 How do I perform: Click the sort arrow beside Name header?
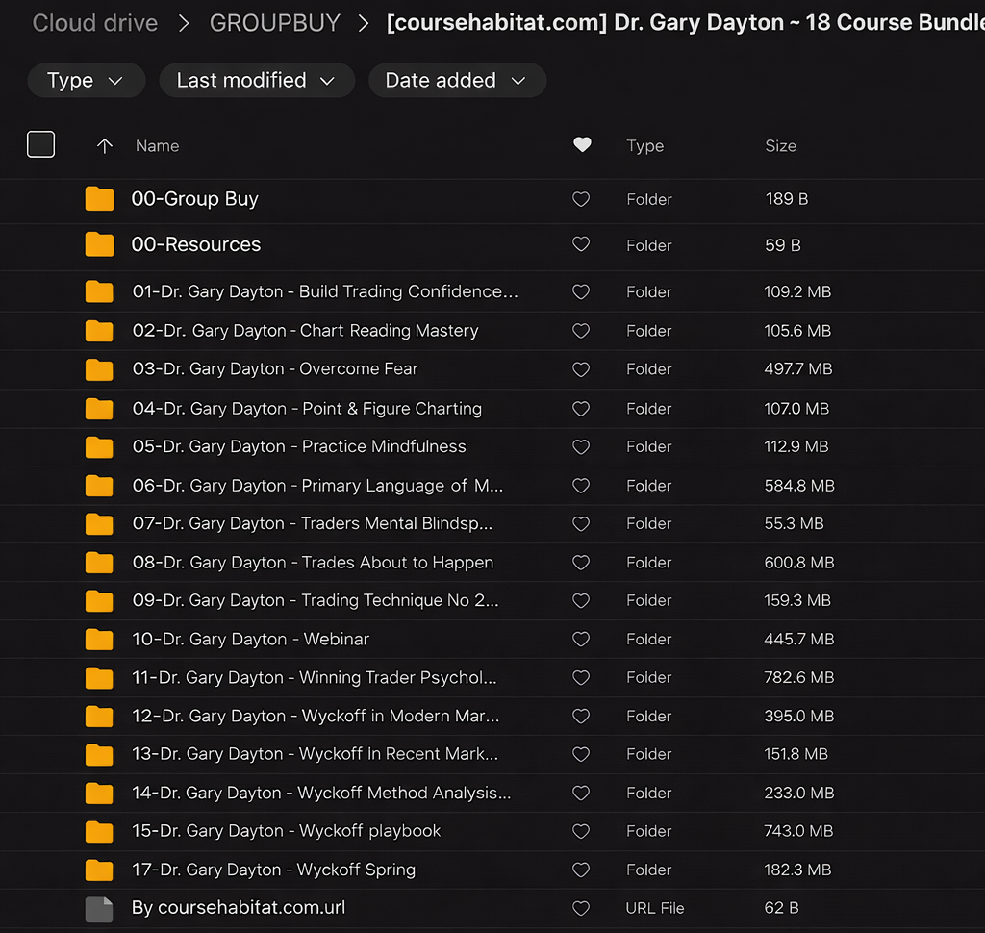105,146
